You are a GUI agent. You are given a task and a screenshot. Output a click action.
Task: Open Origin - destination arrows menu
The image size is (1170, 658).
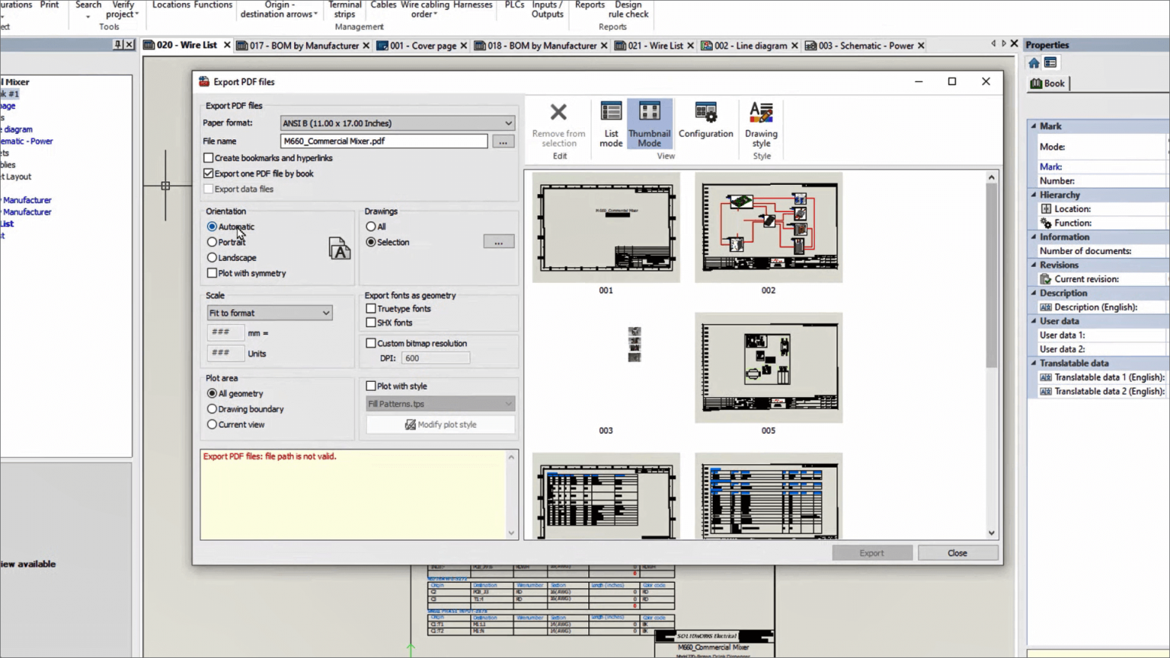coord(279,9)
